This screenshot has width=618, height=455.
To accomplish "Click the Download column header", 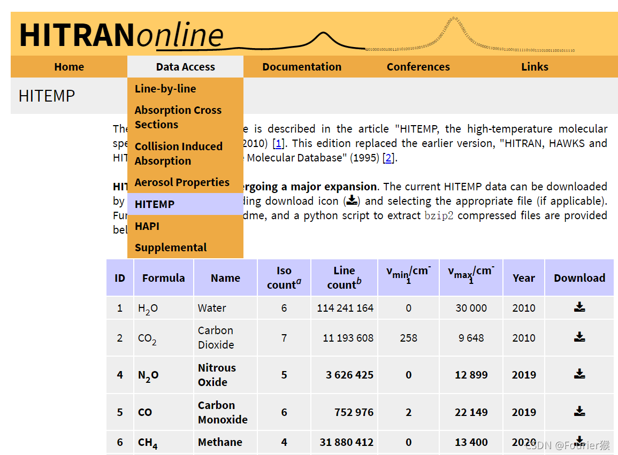I will click(579, 277).
